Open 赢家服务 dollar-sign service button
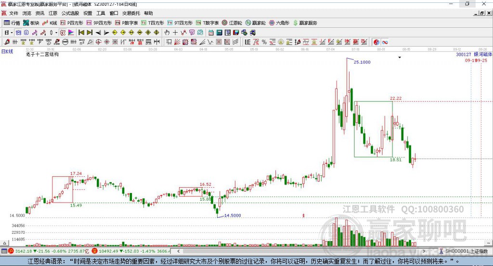 click(305, 23)
